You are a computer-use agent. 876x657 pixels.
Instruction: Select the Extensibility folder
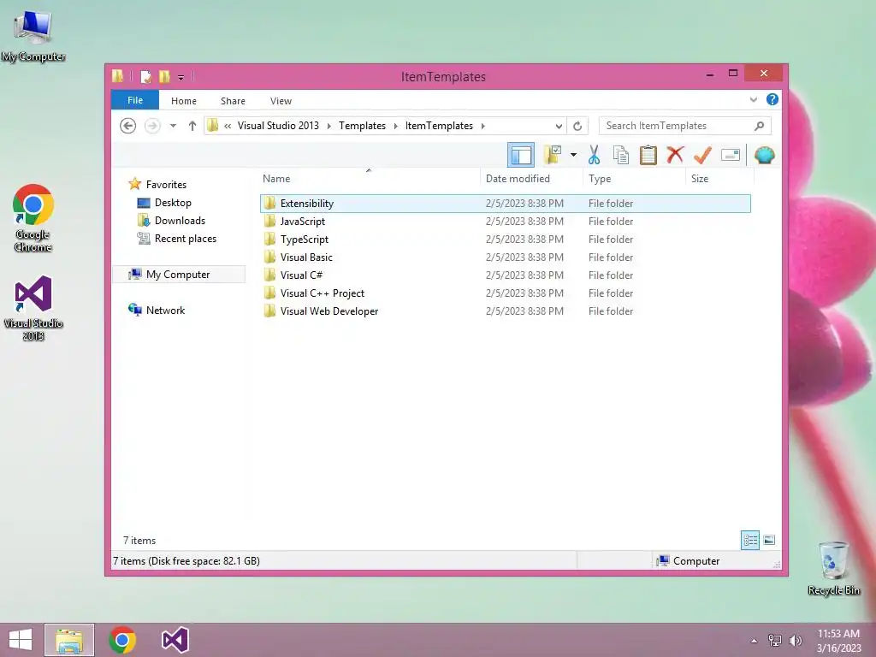coord(505,204)
